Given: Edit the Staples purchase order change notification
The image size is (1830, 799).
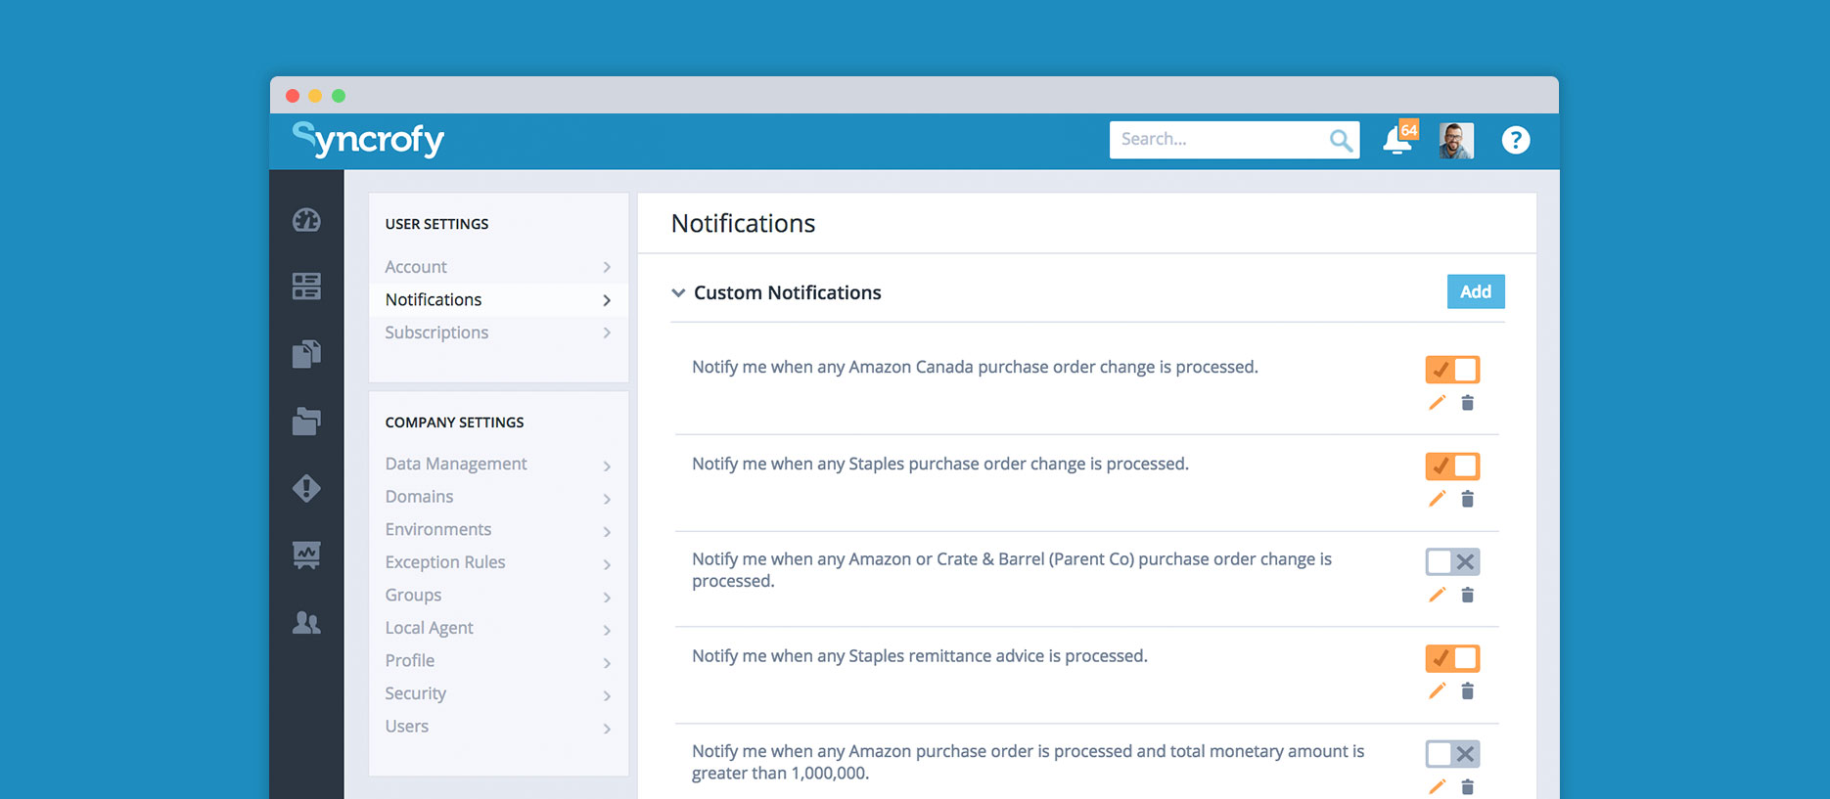Looking at the screenshot, I should (x=1437, y=499).
